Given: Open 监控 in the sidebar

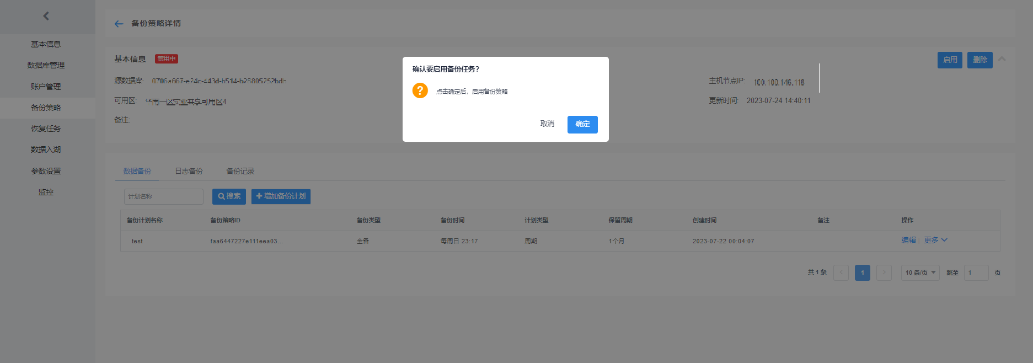Looking at the screenshot, I should click(x=46, y=192).
